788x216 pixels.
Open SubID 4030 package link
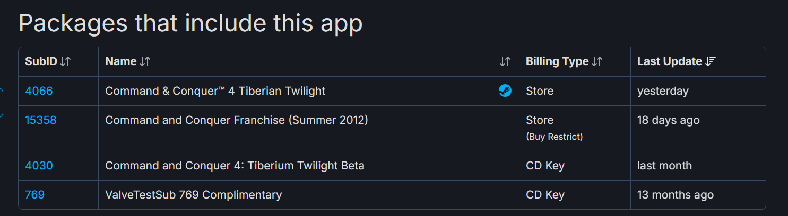point(39,166)
